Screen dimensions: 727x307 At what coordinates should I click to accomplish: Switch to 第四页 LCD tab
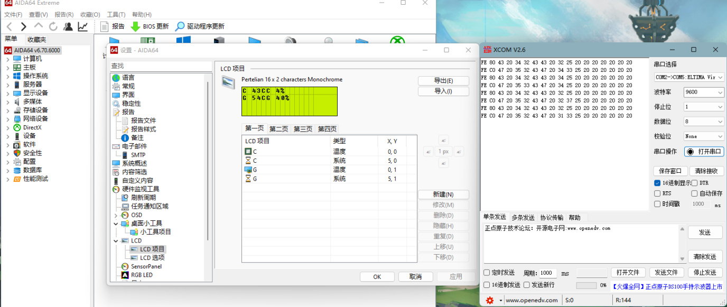[x=327, y=129]
